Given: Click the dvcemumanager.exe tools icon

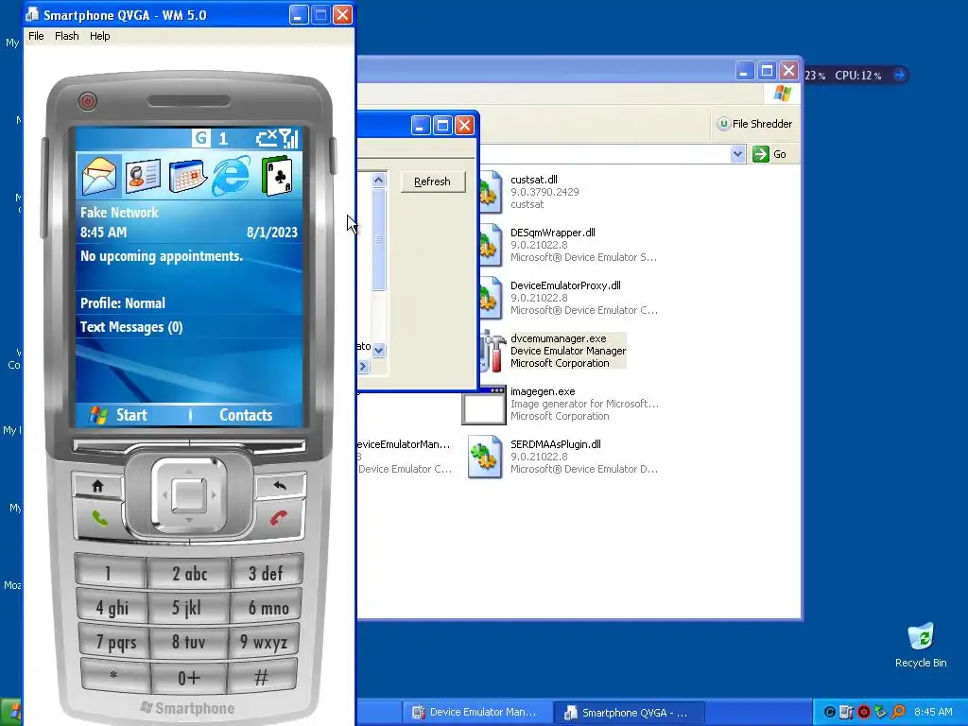Looking at the screenshot, I should tap(492, 351).
